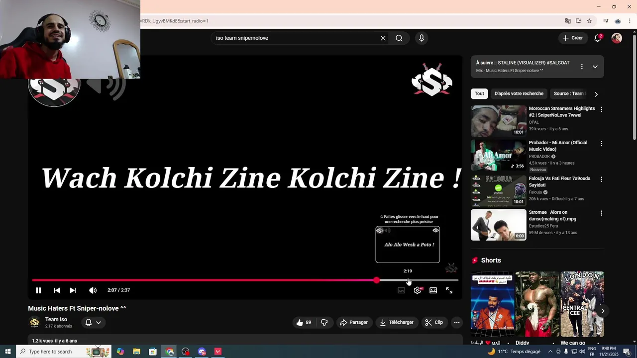
Task: Open more actions under the video
Action: pos(456,323)
